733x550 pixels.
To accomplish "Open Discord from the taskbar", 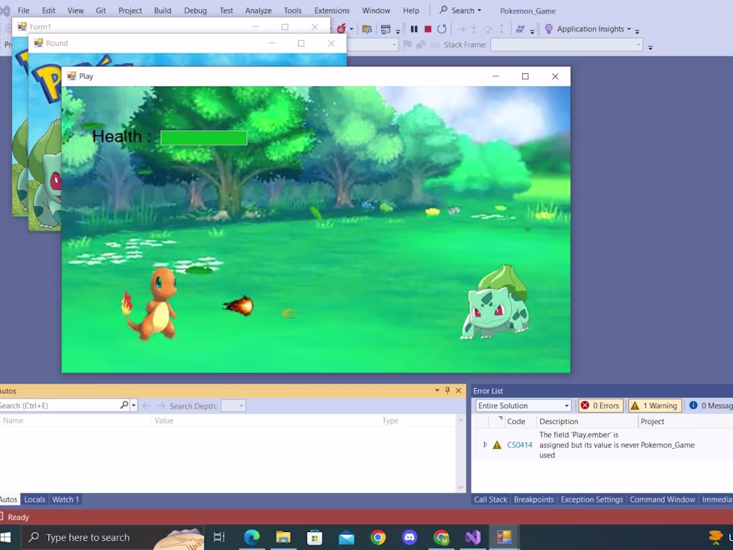I will tap(410, 537).
